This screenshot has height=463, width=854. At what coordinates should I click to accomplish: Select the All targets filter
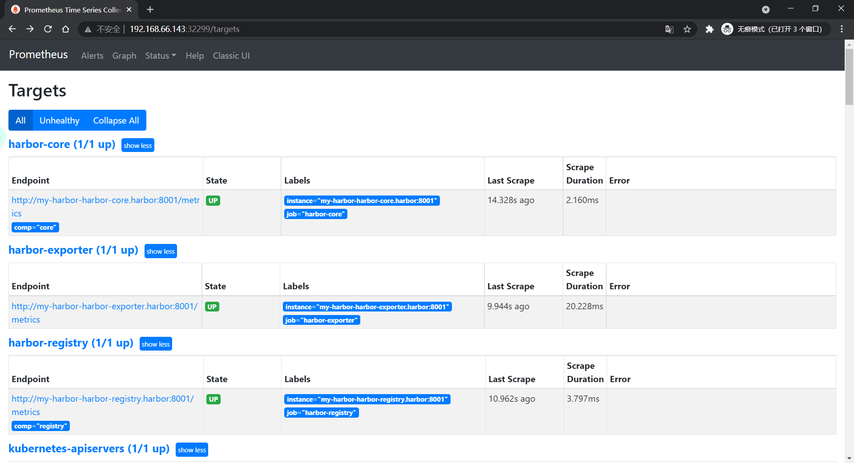click(x=20, y=120)
